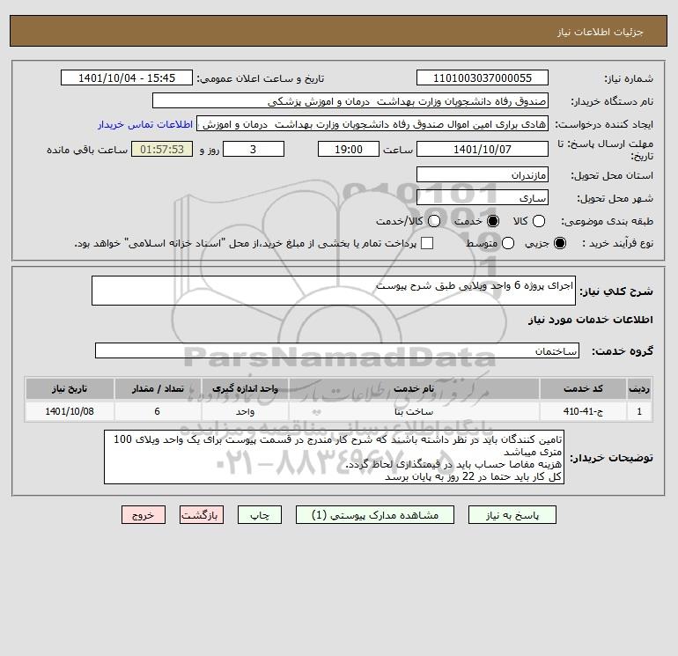Click the جزئیات اطلاعات نیاز header title

(601, 32)
